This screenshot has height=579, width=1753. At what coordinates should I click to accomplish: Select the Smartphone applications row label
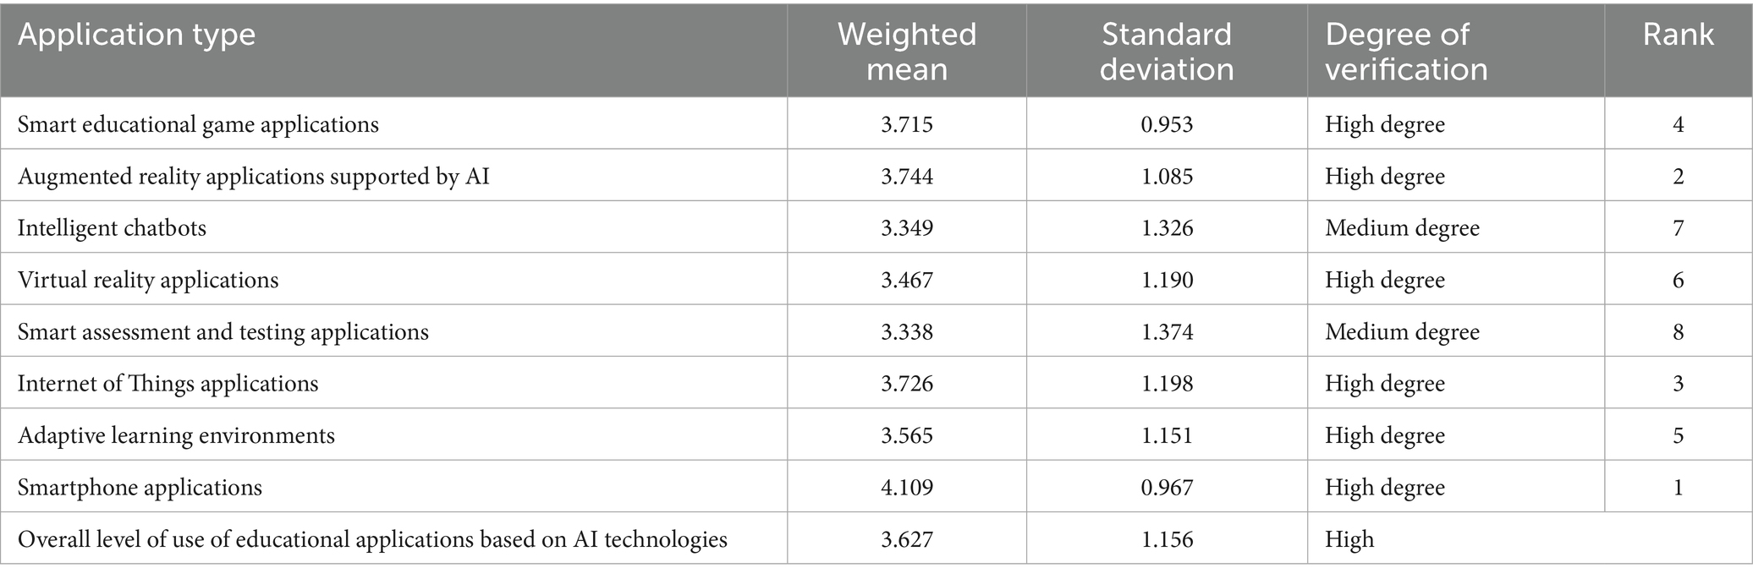(x=140, y=488)
